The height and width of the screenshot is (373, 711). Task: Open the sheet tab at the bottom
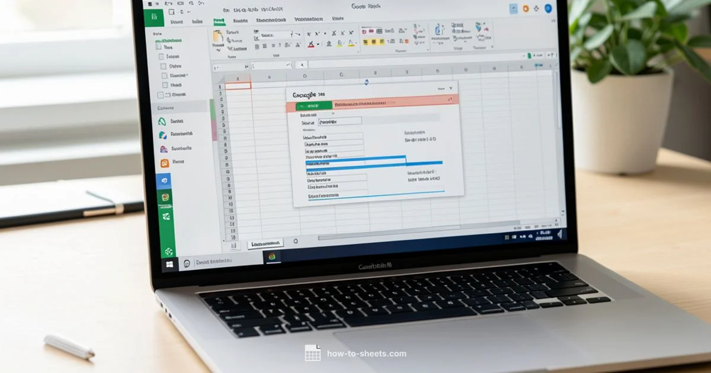(x=265, y=243)
